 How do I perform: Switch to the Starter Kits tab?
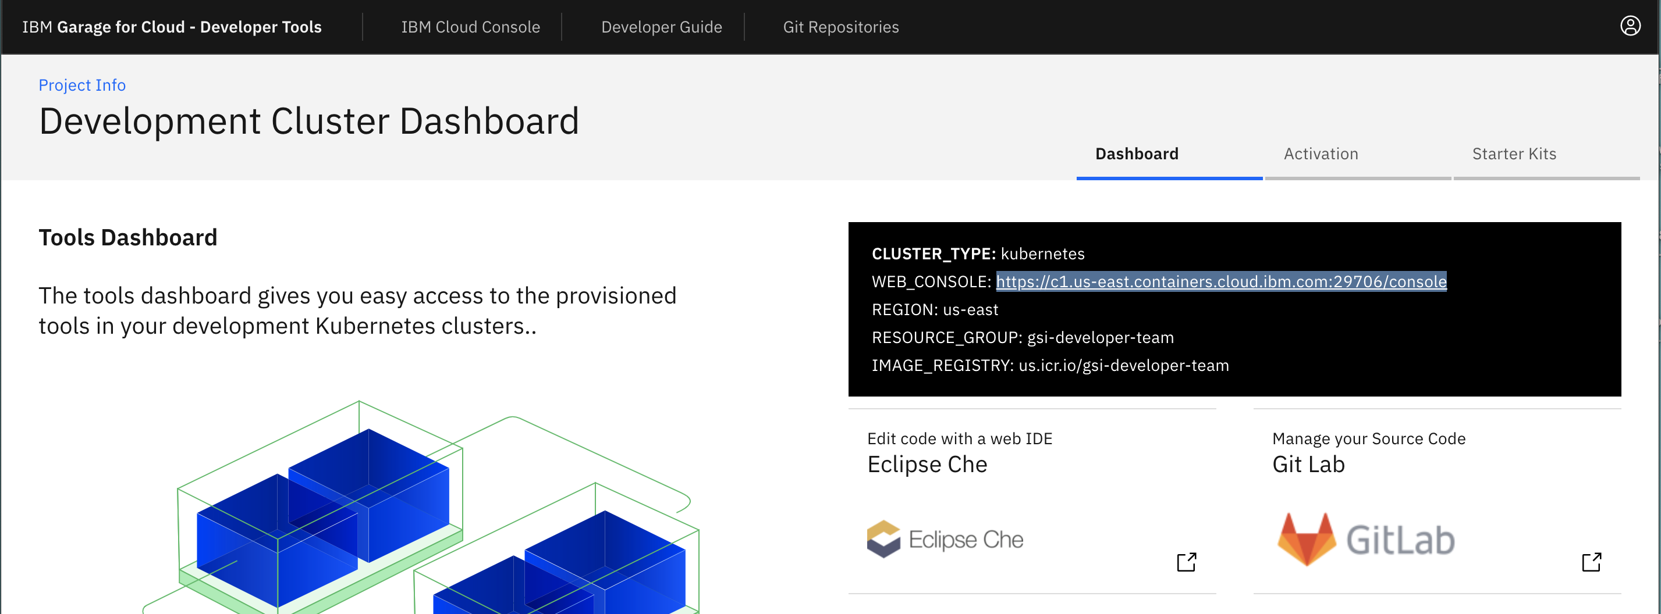click(1546, 155)
